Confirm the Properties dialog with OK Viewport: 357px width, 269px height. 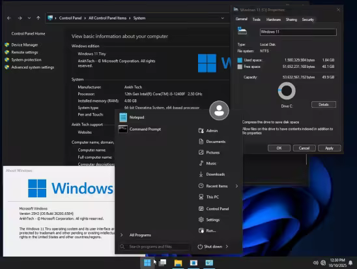click(x=279, y=148)
